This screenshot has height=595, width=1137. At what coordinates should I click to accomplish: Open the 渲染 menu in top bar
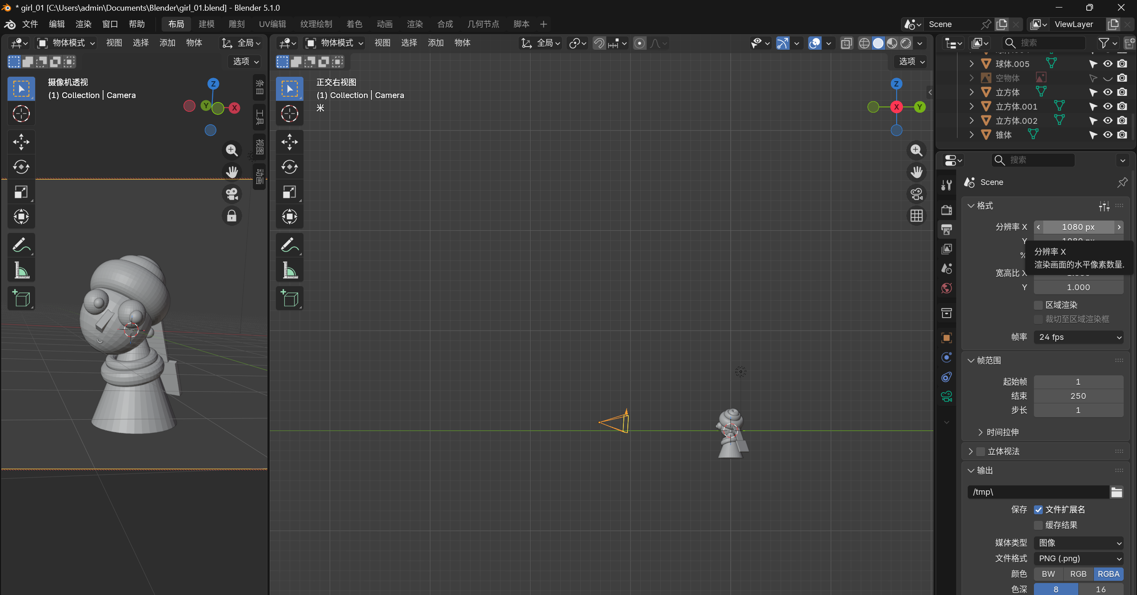83,24
